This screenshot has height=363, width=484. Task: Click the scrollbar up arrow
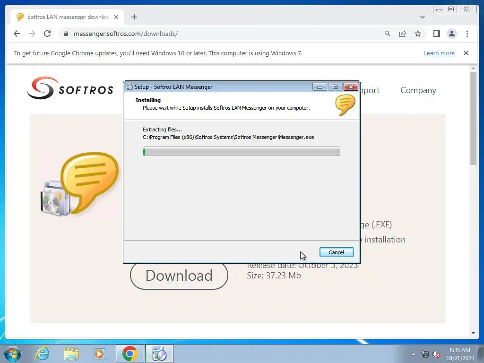click(473, 68)
